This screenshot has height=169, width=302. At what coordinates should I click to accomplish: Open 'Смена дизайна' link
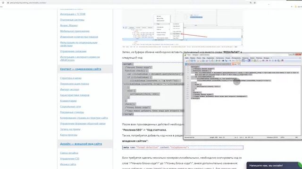tap(69, 153)
